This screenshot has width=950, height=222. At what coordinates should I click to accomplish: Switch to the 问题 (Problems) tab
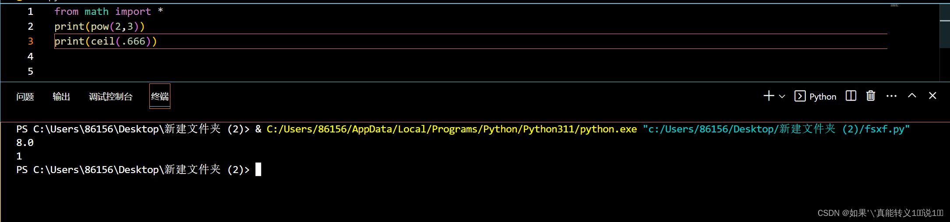click(x=25, y=97)
